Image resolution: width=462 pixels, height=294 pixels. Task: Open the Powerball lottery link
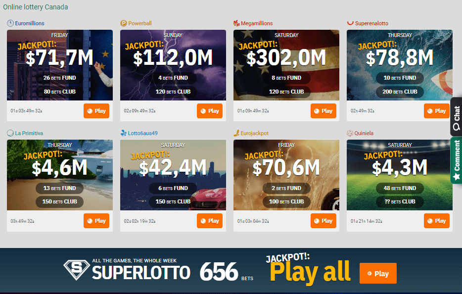(x=140, y=23)
